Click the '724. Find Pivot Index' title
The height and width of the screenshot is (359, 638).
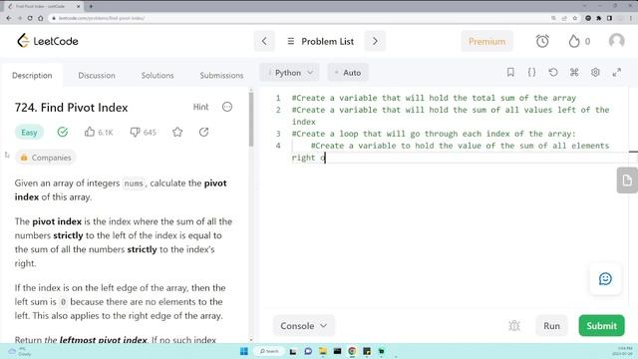(x=71, y=108)
